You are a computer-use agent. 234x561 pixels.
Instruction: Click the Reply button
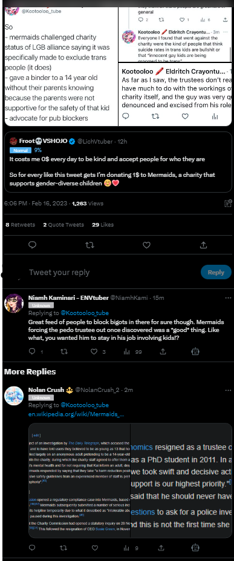click(216, 272)
